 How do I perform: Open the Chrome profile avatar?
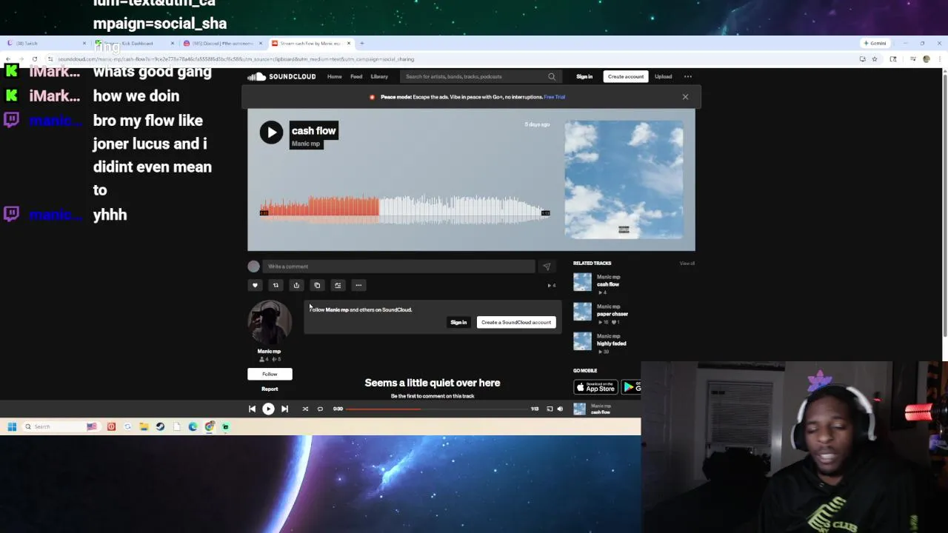coord(926,59)
